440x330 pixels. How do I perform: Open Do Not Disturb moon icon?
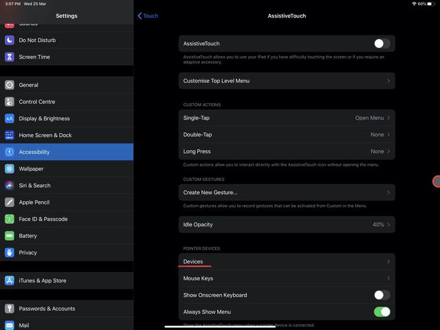[x=9, y=40]
